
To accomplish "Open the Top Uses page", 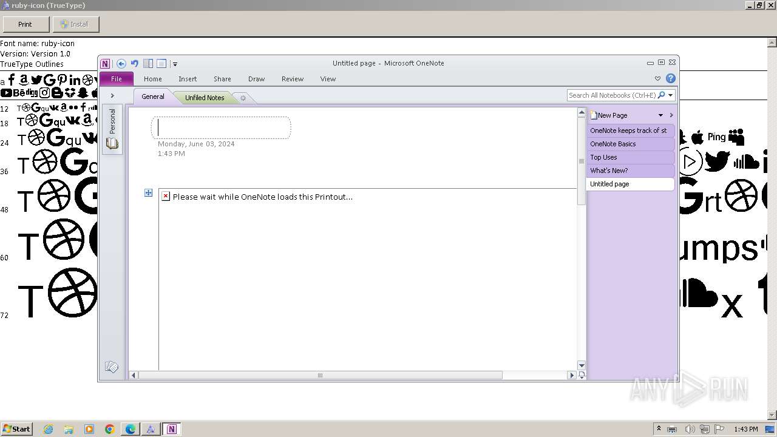I will pos(630,157).
